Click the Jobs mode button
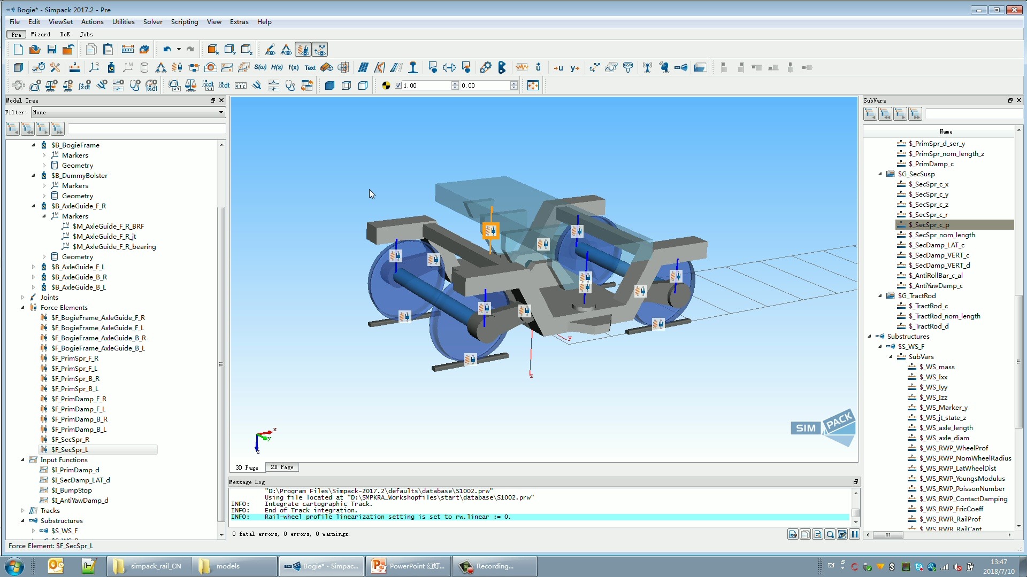The image size is (1027, 577). [x=86, y=34]
